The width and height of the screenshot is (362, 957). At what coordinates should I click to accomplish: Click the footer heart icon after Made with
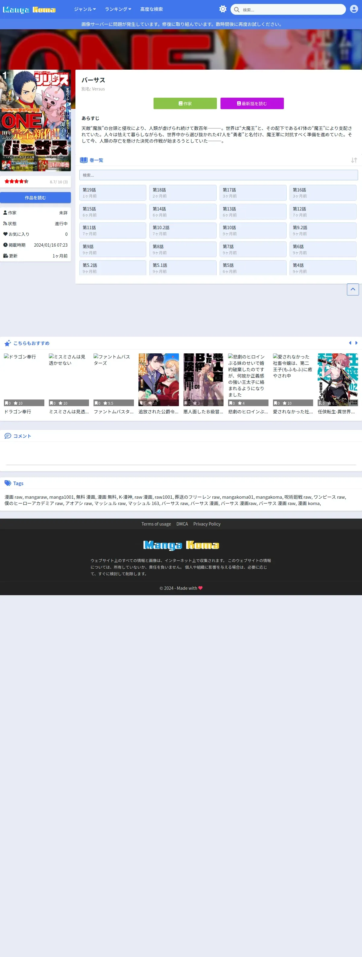pyautogui.click(x=200, y=588)
